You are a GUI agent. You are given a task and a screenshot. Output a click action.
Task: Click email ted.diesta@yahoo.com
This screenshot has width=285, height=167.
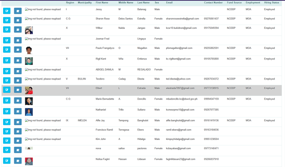(x=178, y=79)
